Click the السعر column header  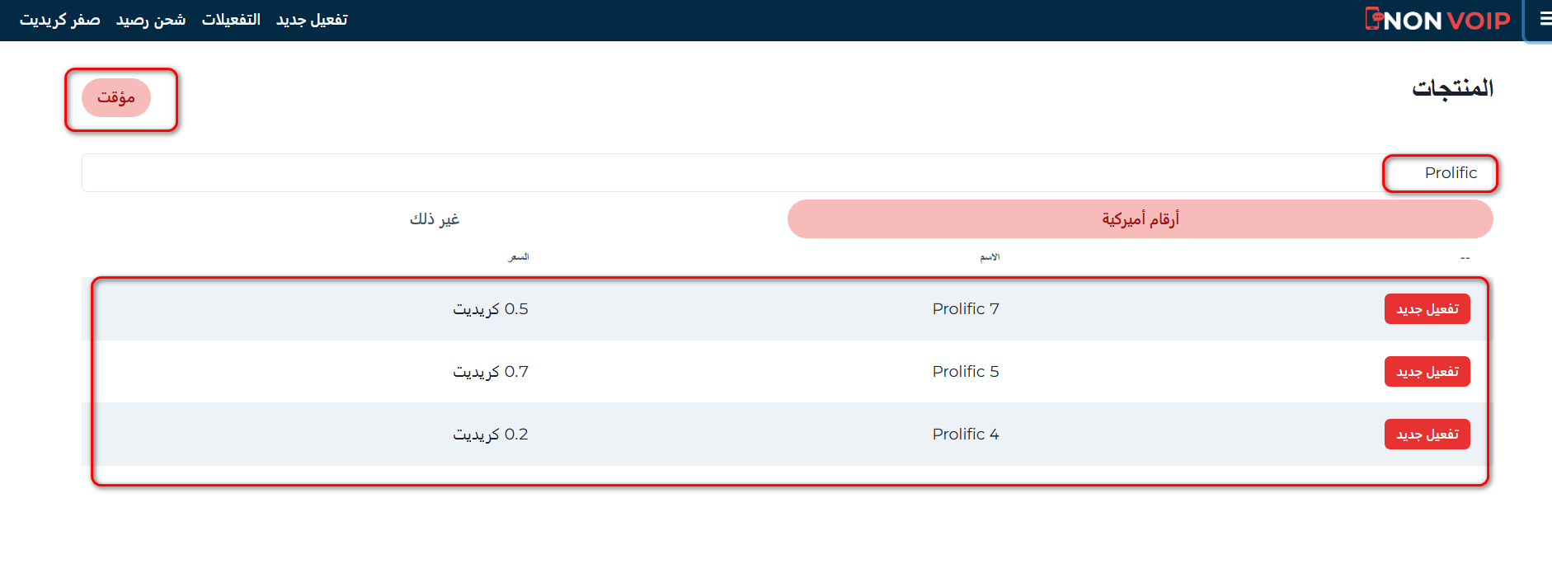(518, 257)
